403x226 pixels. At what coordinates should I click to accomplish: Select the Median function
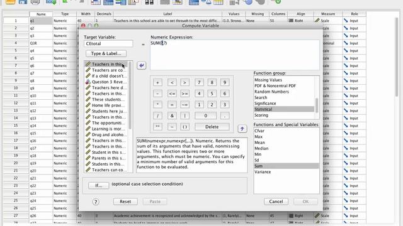[287, 149]
